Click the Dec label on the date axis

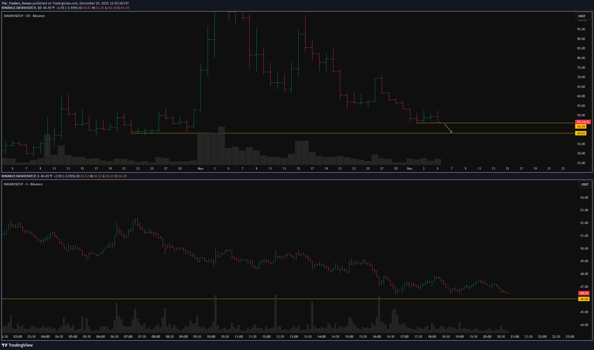click(x=410, y=169)
